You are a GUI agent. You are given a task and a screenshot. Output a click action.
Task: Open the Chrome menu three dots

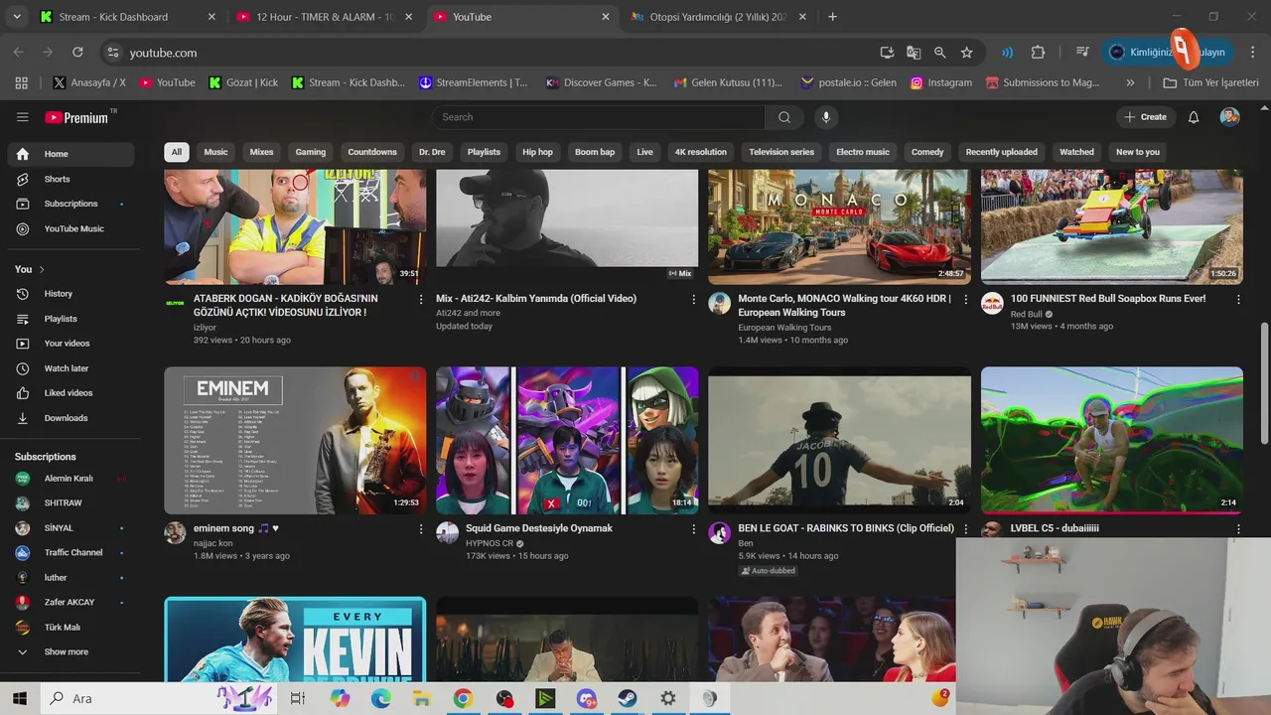(x=1254, y=53)
